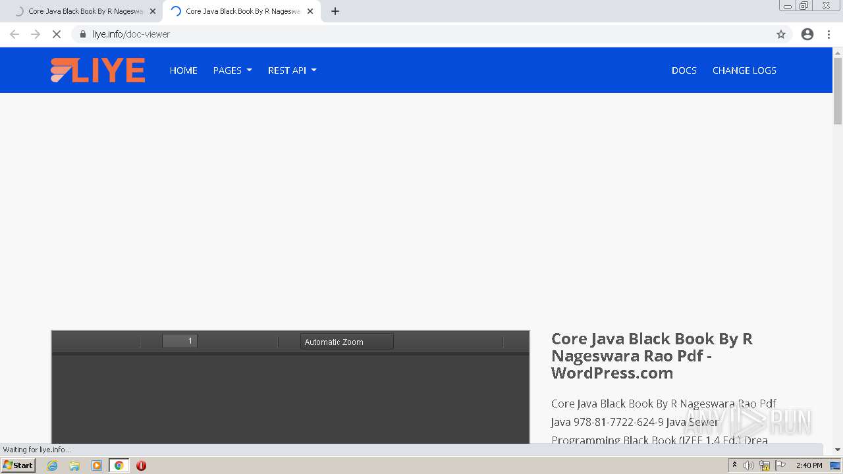
Task: Click the page vertical scrollbar thumb
Action: coord(838,91)
